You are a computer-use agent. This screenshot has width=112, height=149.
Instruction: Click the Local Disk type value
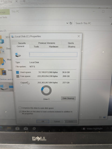pos(34,62)
